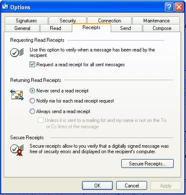Select Always send a read receipt
This screenshot has width=186, height=195.
click(x=32, y=111)
